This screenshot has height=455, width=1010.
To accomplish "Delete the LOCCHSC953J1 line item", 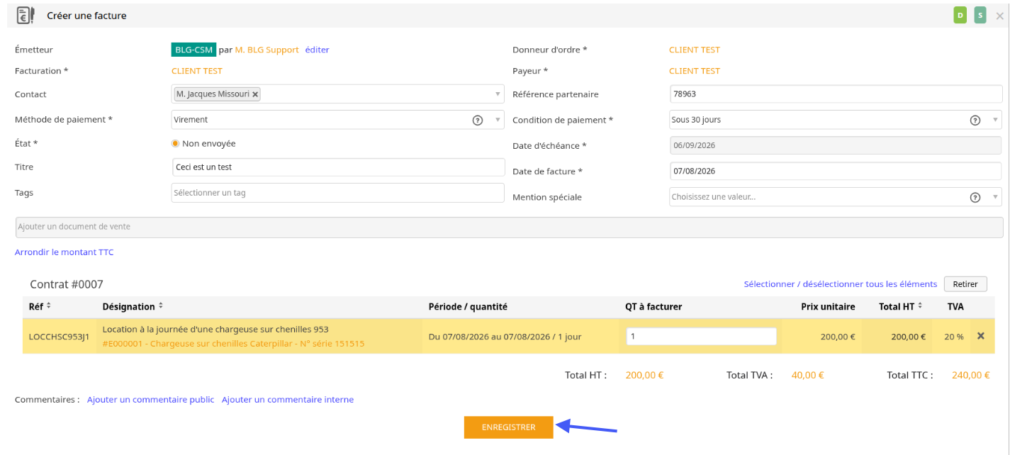I will click(x=981, y=336).
